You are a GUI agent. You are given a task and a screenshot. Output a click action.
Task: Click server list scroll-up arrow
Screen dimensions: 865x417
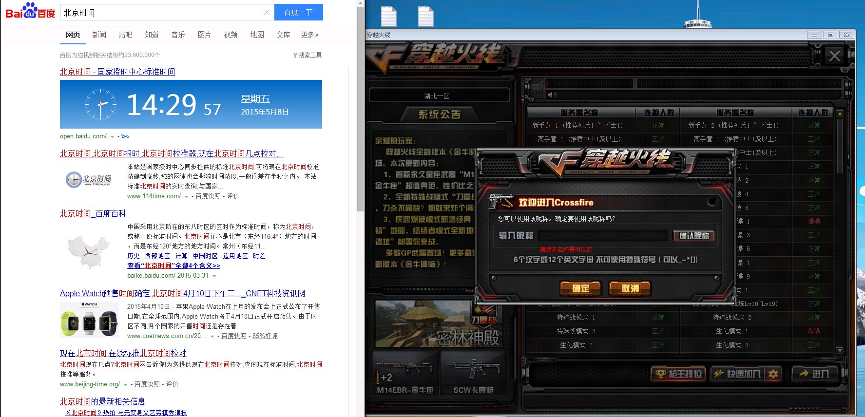(840, 113)
